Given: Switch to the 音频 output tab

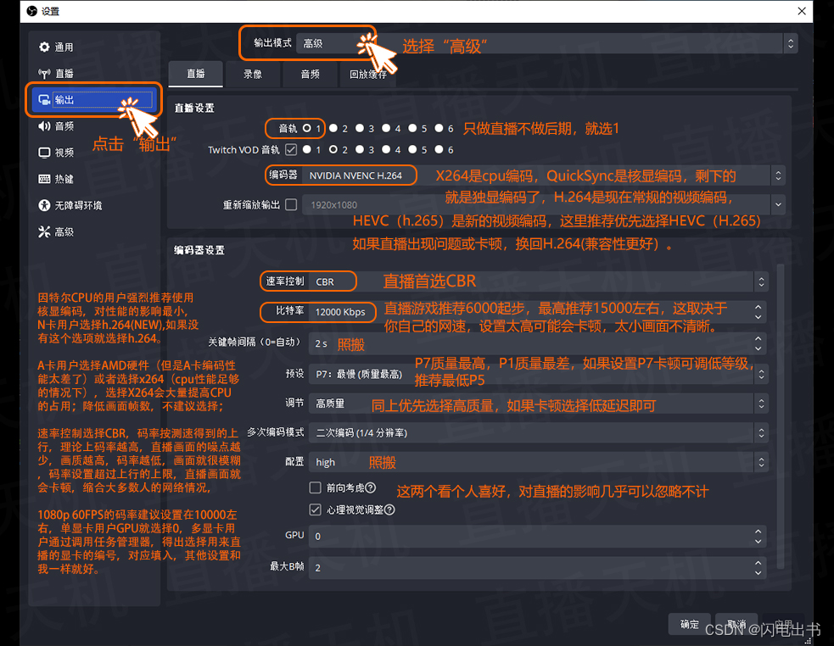Looking at the screenshot, I should tap(310, 75).
